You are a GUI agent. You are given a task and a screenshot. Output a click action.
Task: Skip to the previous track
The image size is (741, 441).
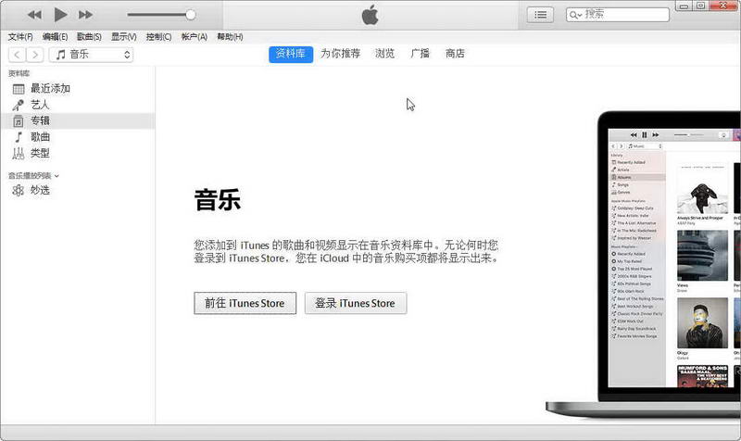34,15
